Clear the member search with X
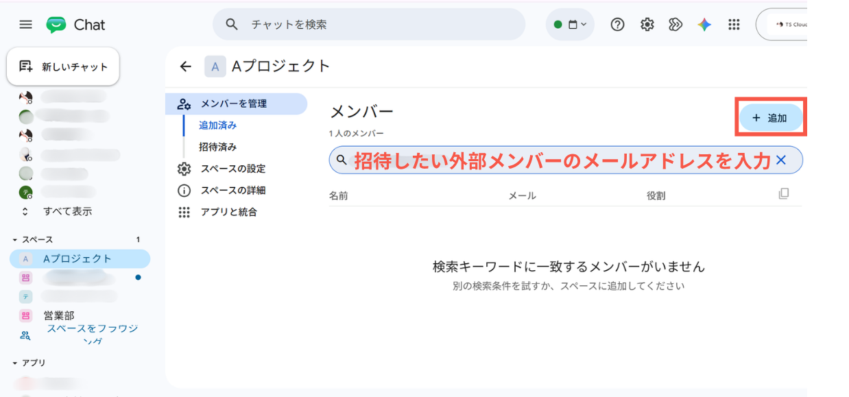This screenshot has width=849, height=397. 780,160
